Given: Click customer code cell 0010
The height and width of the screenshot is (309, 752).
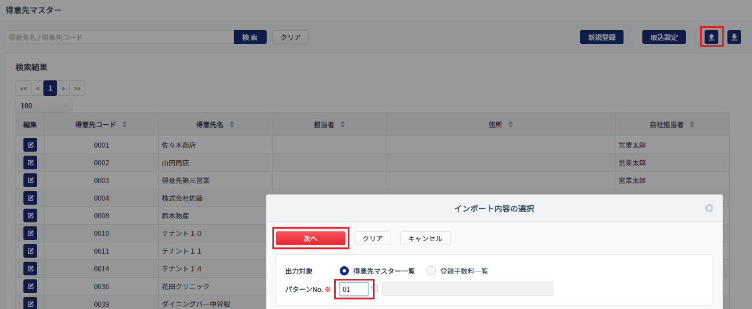Looking at the screenshot, I should point(102,233).
